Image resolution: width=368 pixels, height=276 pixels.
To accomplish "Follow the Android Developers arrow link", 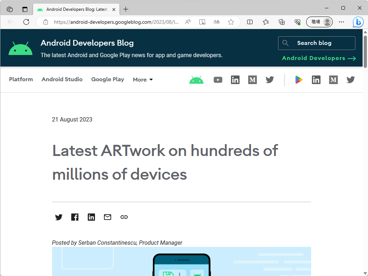I will (x=319, y=58).
